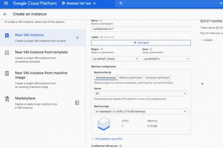
Task: Click the stacked layers machine type graphic
Action: [104, 124]
